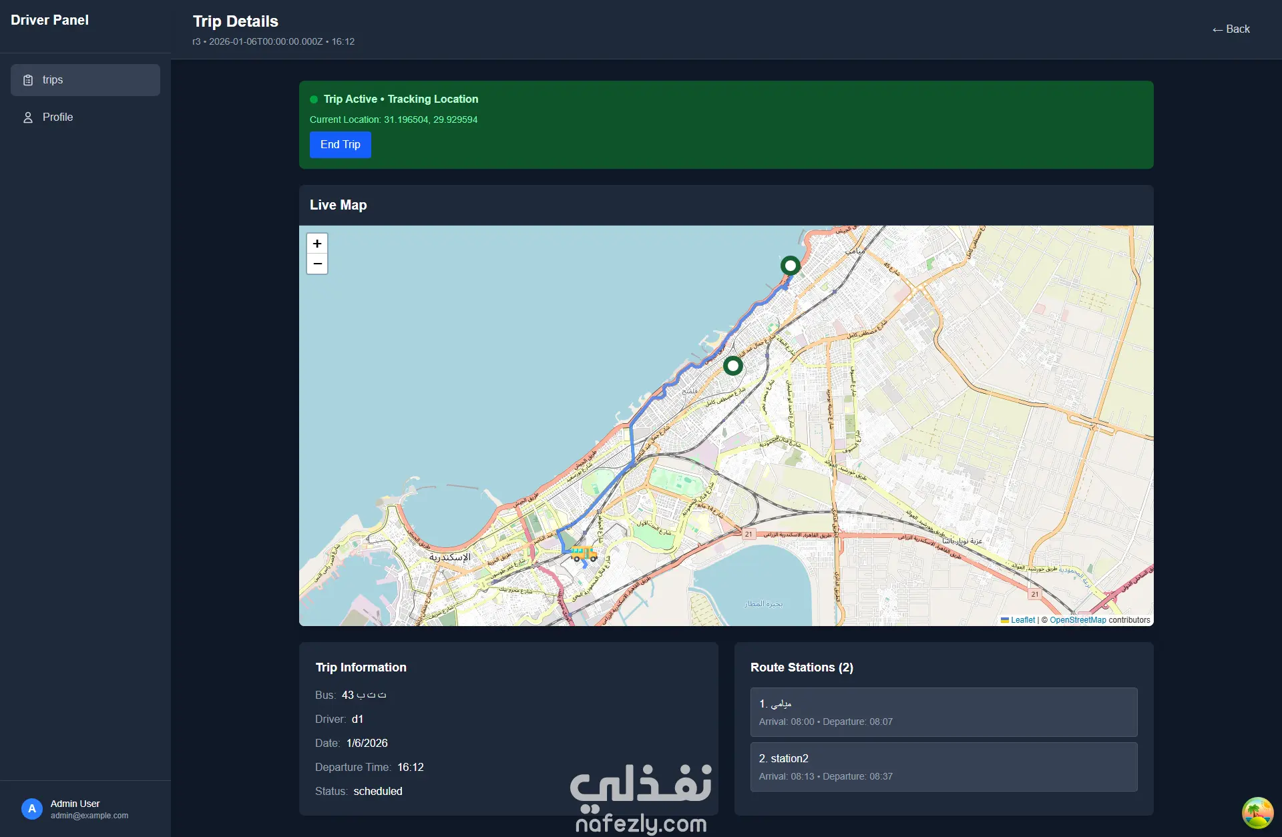Click the southern green station marker
1282x837 pixels.
pyautogui.click(x=732, y=366)
